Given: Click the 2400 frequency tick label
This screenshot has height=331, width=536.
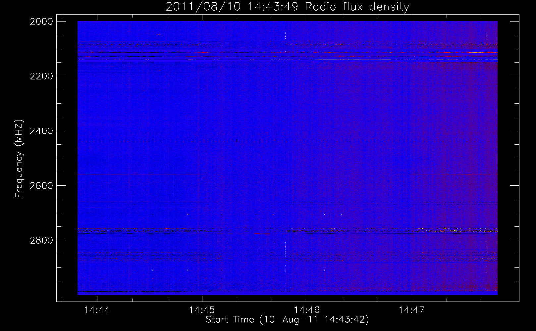Looking at the screenshot, I should click(x=41, y=131).
